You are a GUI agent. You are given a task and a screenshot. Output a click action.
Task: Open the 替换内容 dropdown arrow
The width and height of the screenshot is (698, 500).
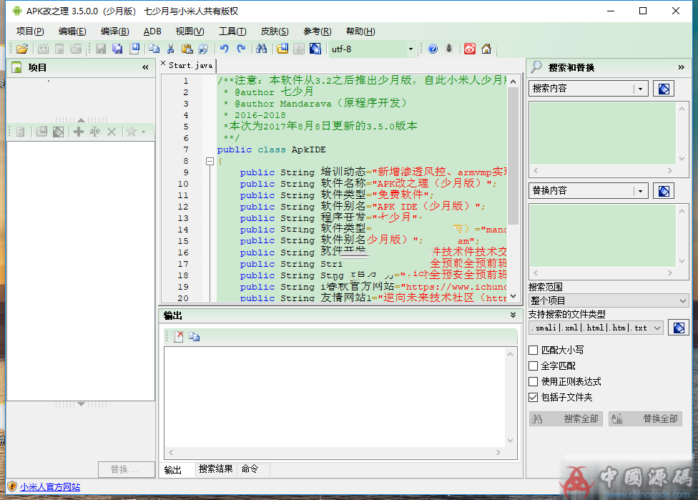[640, 191]
